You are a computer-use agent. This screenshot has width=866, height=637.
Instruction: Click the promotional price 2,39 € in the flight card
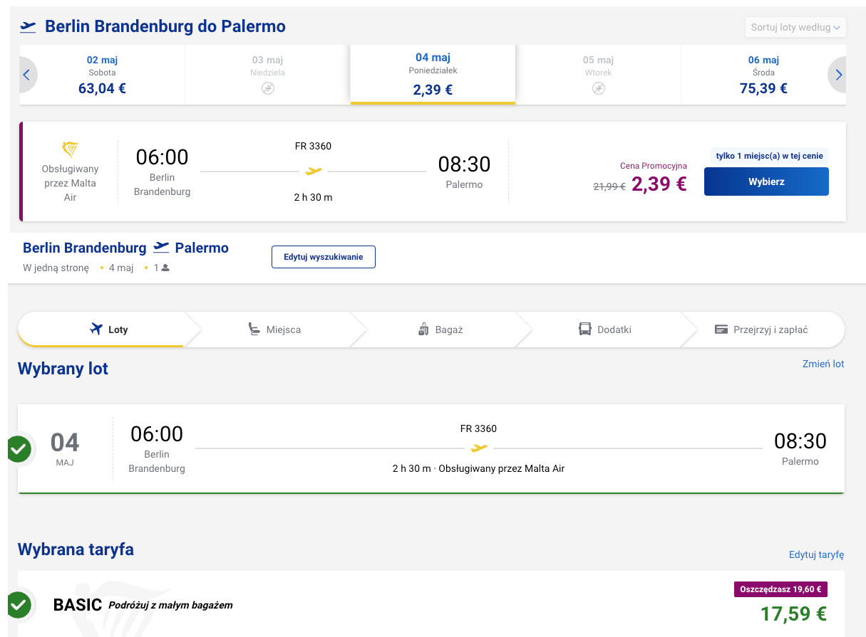pyautogui.click(x=659, y=184)
